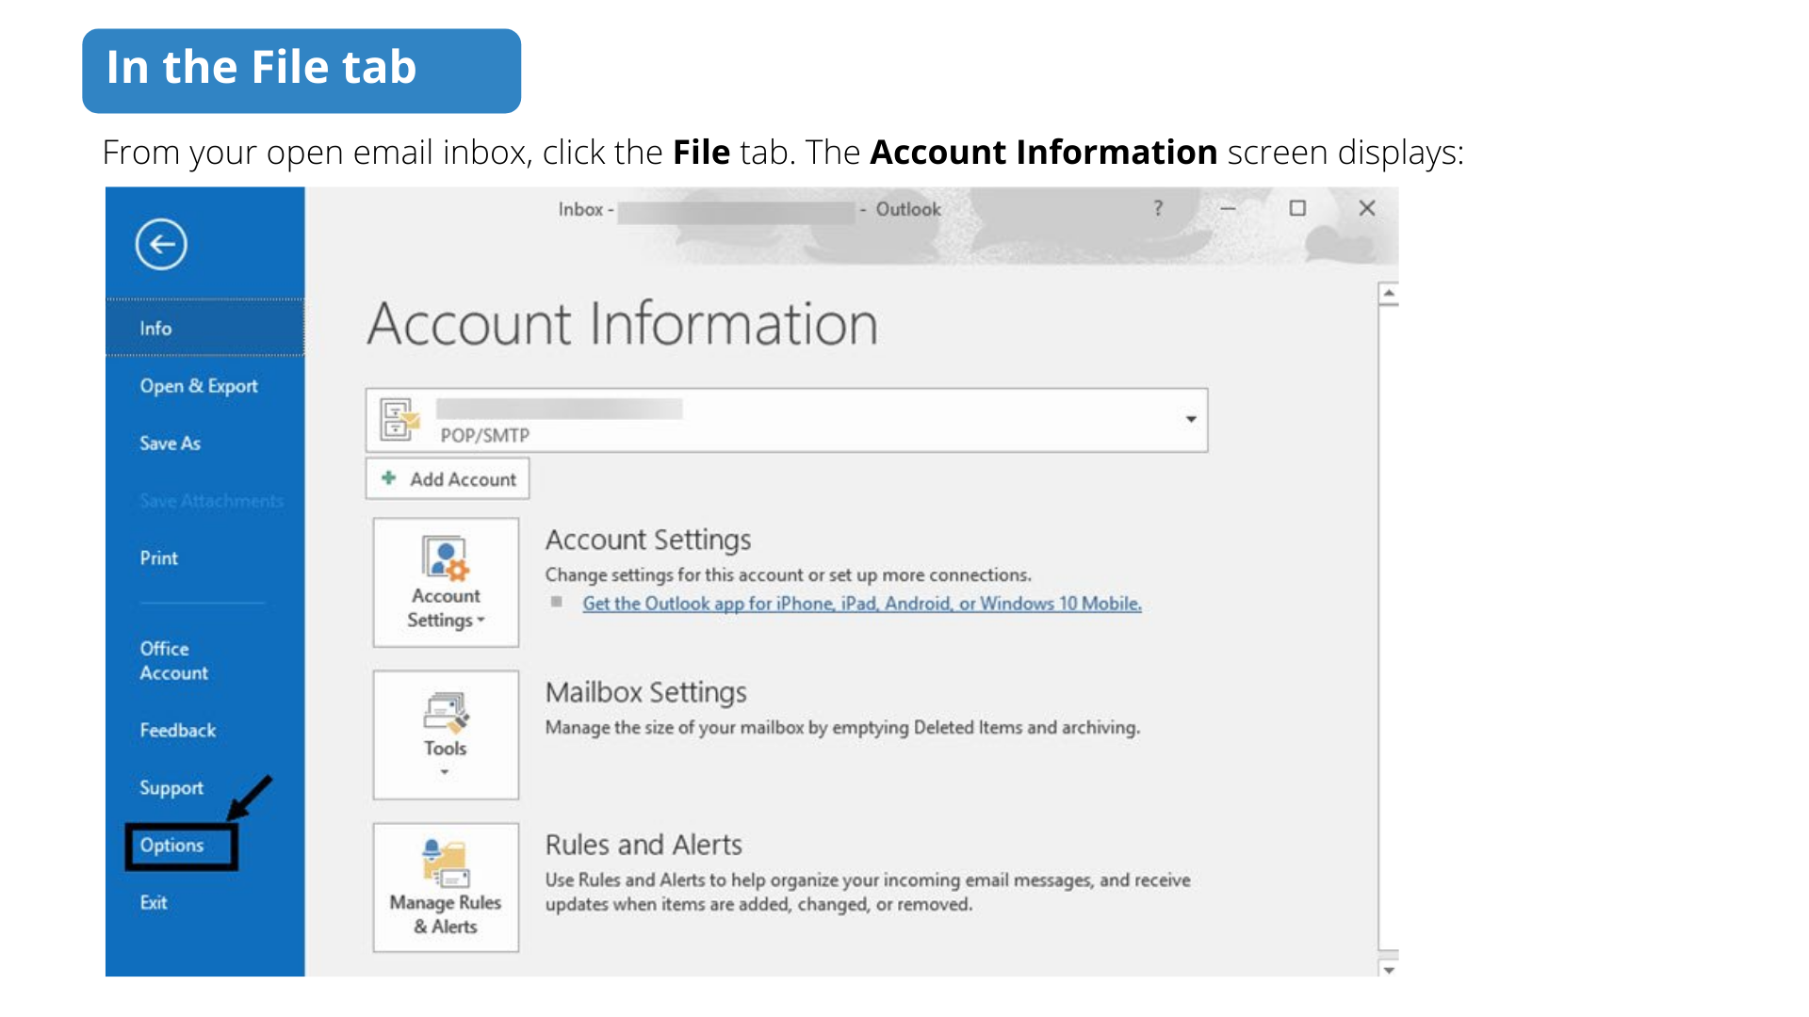Image resolution: width=1809 pixels, height=1017 pixels.
Task: Open the Account Settings icon button
Action: [446, 581]
